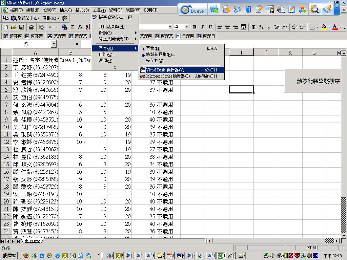Viewport: 347px width, 260px height.
Task: Select the gb_export sheet tab
Action: click(32, 241)
